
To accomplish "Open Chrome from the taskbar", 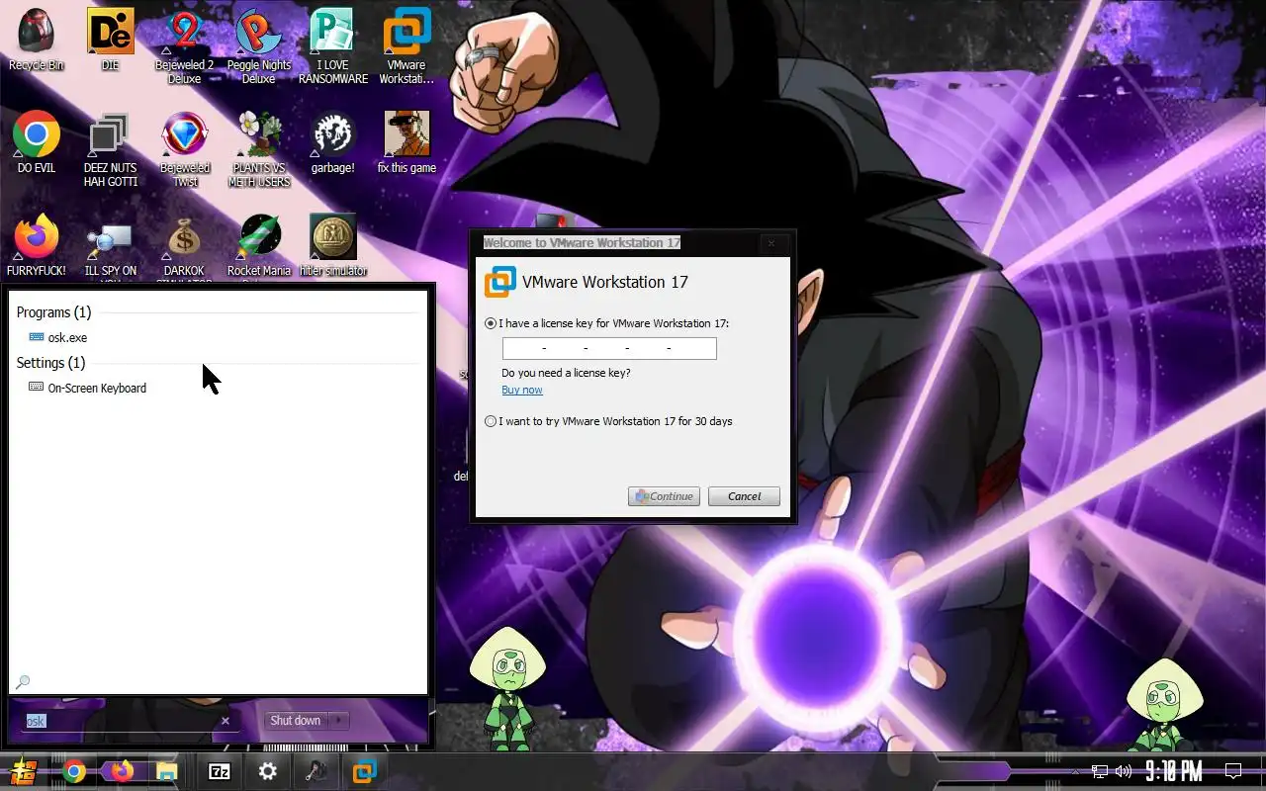I will coord(74,771).
